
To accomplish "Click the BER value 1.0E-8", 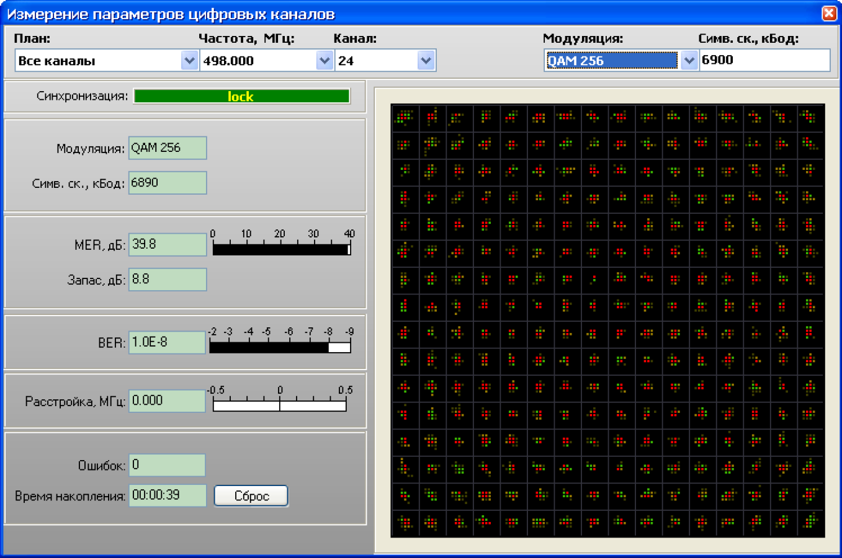I will coord(167,342).
